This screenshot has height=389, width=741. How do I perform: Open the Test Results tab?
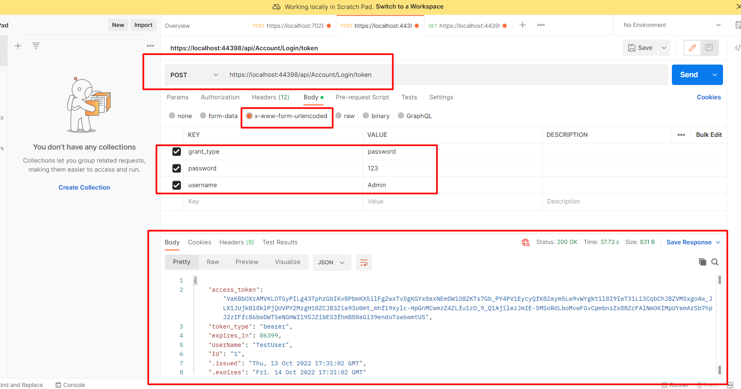tap(280, 242)
